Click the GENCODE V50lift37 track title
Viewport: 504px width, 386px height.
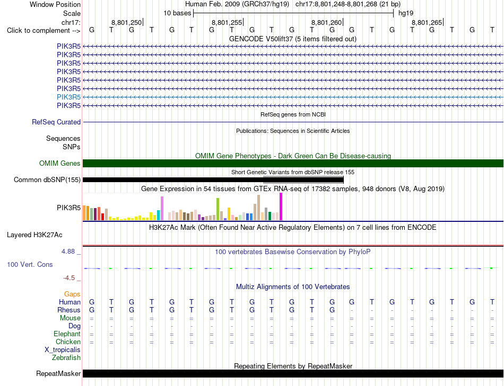tap(292, 39)
